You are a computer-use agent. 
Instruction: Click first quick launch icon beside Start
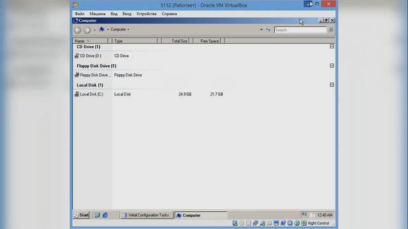(x=98, y=215)
